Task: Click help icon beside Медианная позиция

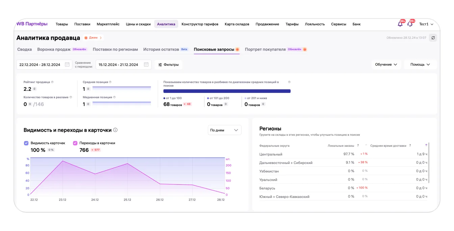Action: pos(115,97)
